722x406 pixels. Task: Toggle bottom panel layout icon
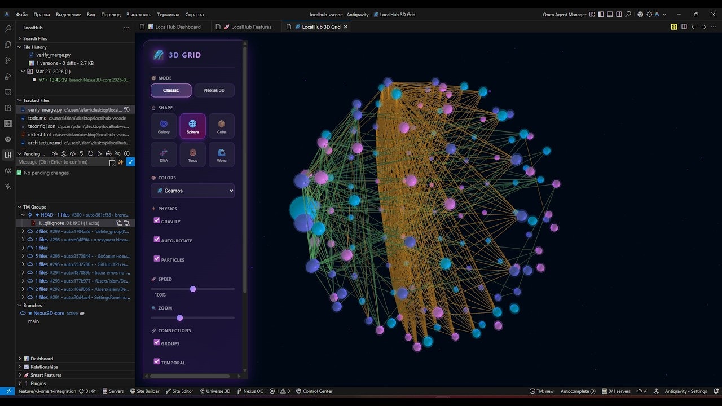(x=610, y=14)
